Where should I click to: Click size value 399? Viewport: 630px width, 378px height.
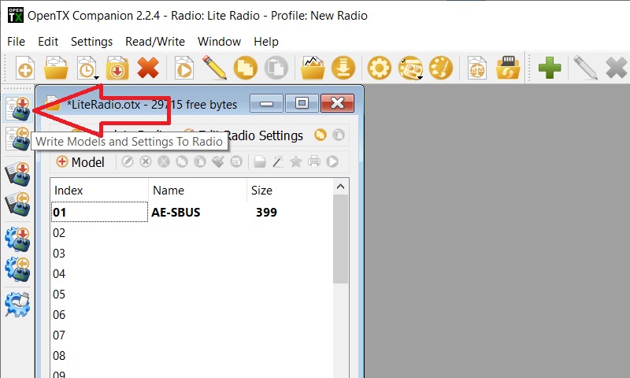coord(266,212)
